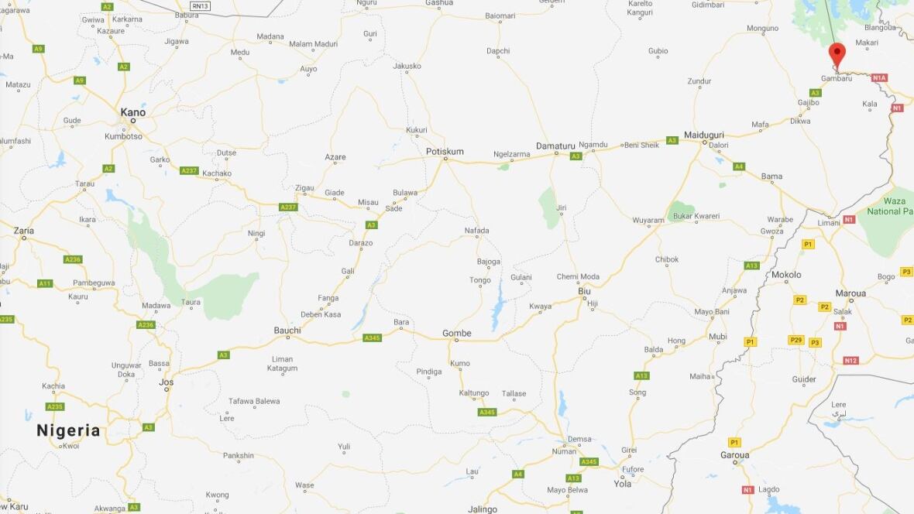Click the N1A road shield near Gambaru
Image resolution: width=914 pixels, height=514 pixels.
pyautogui.click(x=879, y=77)
